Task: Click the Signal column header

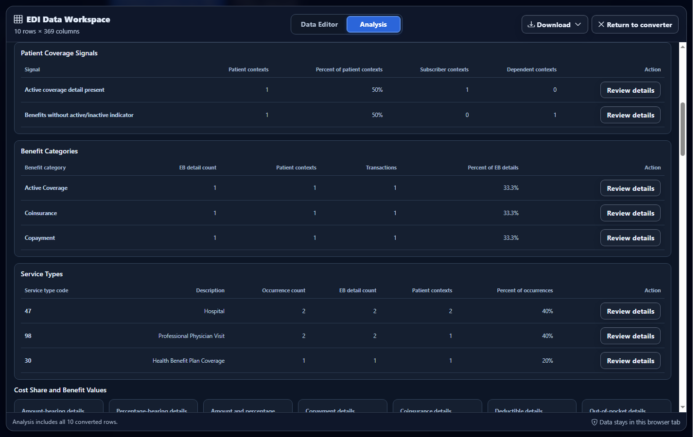Action: pyautogui.click(x=32, y=69)
